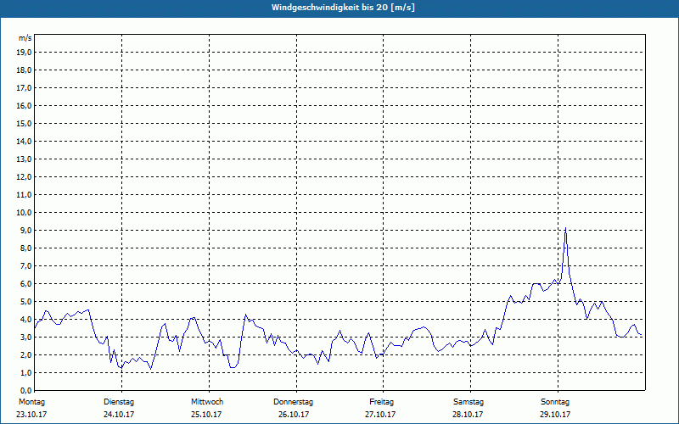Screen dimensions: 679x424
Task: Click the date 23.10.17
Action: click(31, 415)
